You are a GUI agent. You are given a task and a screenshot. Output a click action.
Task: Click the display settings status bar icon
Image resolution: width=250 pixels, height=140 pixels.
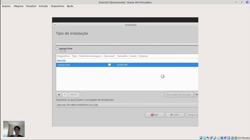click(x=222, y=138)
